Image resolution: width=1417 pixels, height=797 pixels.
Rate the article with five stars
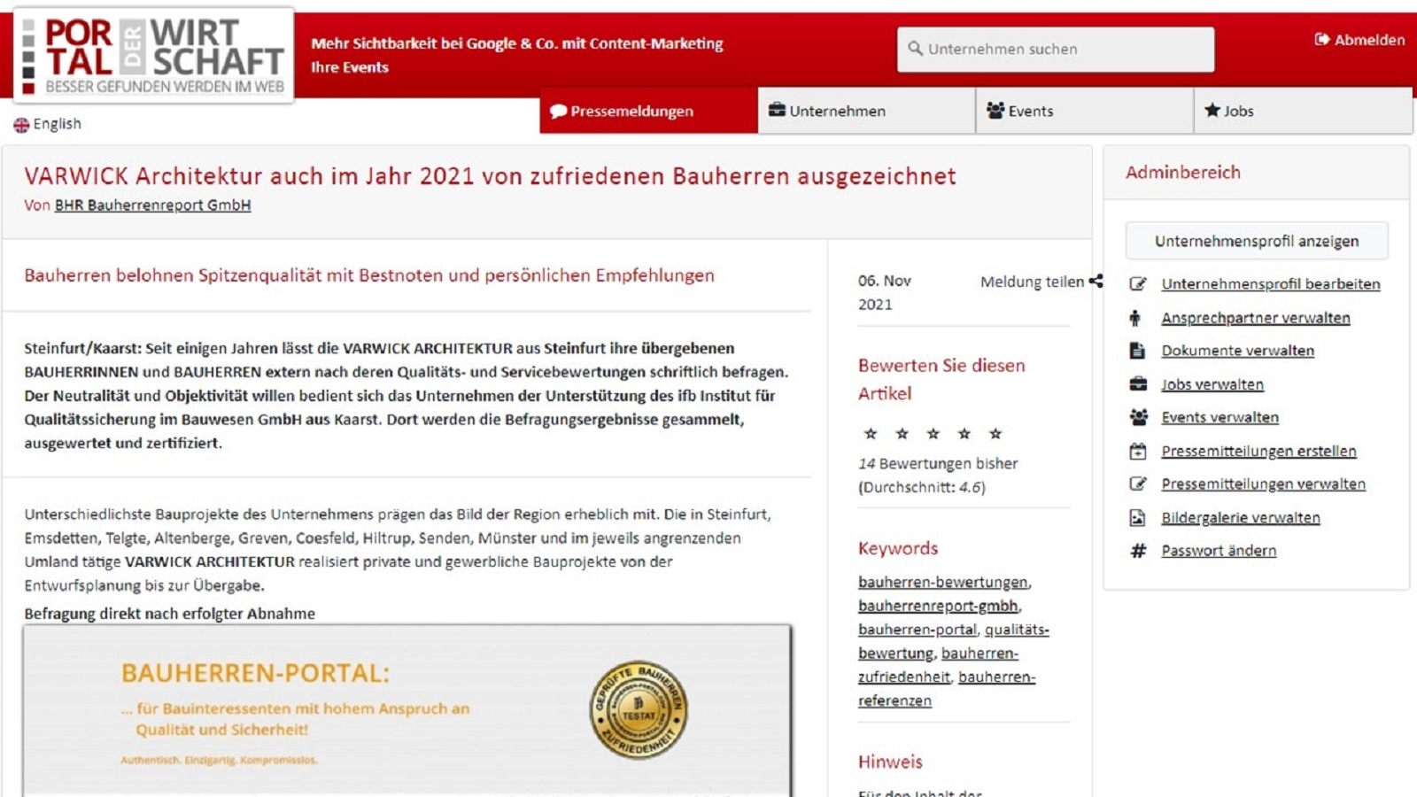pos(995,433)
